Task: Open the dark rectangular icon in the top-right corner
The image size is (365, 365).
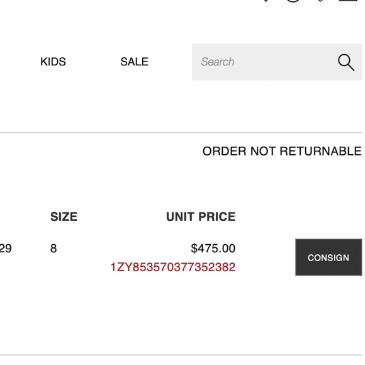Action: (348, 1)
